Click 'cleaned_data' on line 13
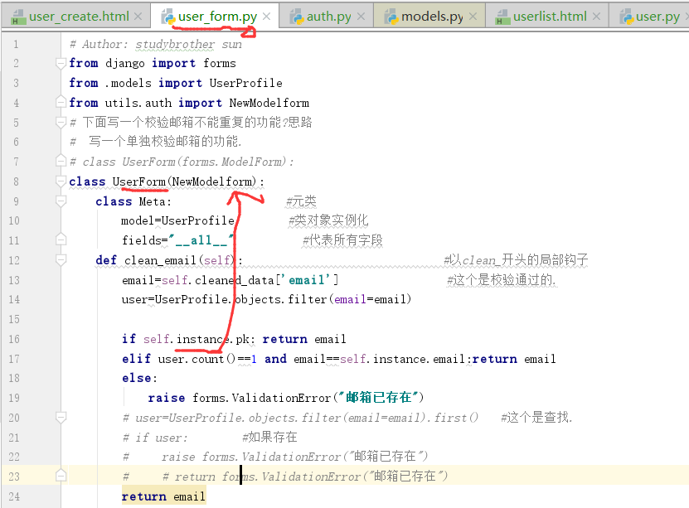This screenshot has height=508, width=689. click(235, 280)
